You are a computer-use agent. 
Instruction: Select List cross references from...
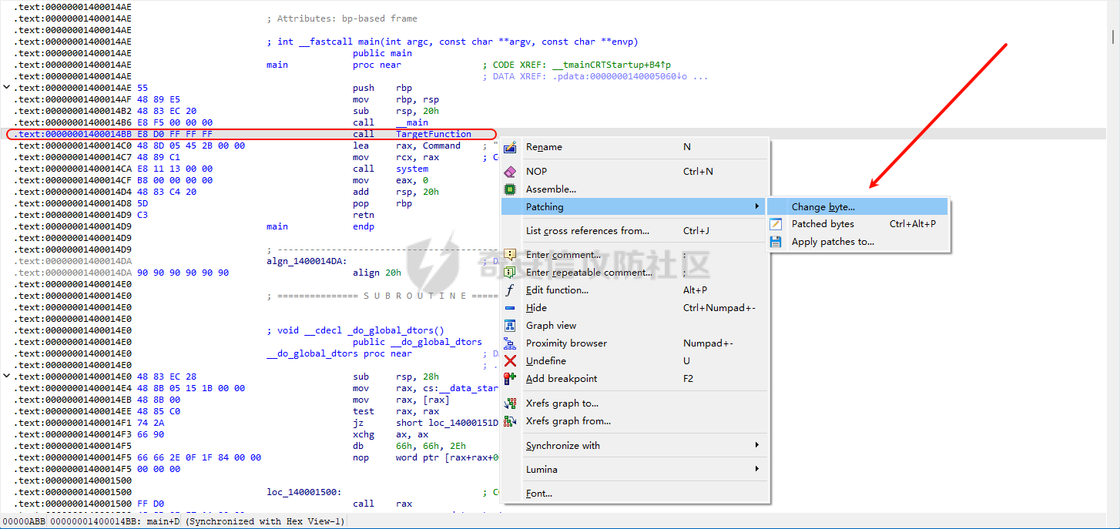coord(587,231)
